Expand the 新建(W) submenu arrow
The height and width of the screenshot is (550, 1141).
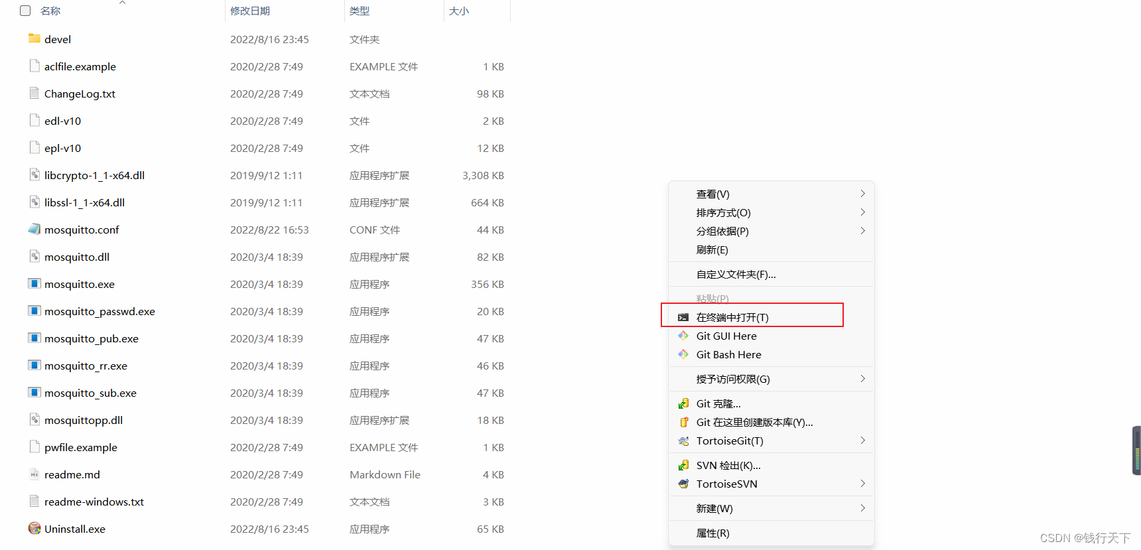(862, 508)
